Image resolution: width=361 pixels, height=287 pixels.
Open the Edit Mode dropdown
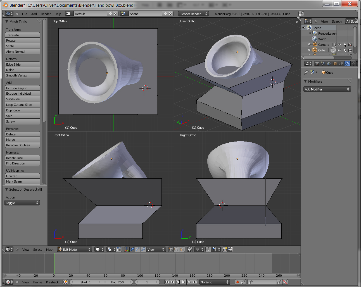pyautogui.click(x=75, y=249)
